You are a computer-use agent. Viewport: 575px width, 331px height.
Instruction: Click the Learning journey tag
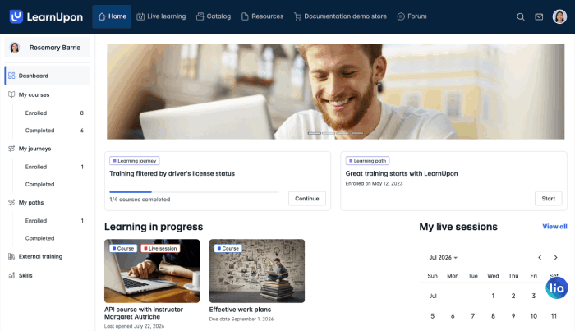(x=134, y=160)
